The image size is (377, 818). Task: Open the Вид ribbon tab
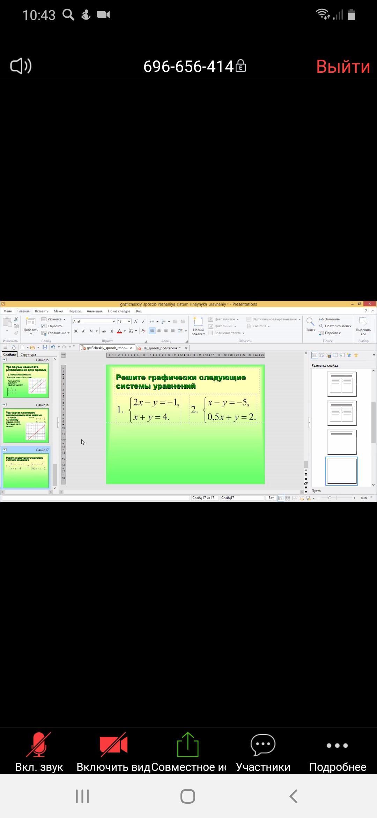[139, 311]
